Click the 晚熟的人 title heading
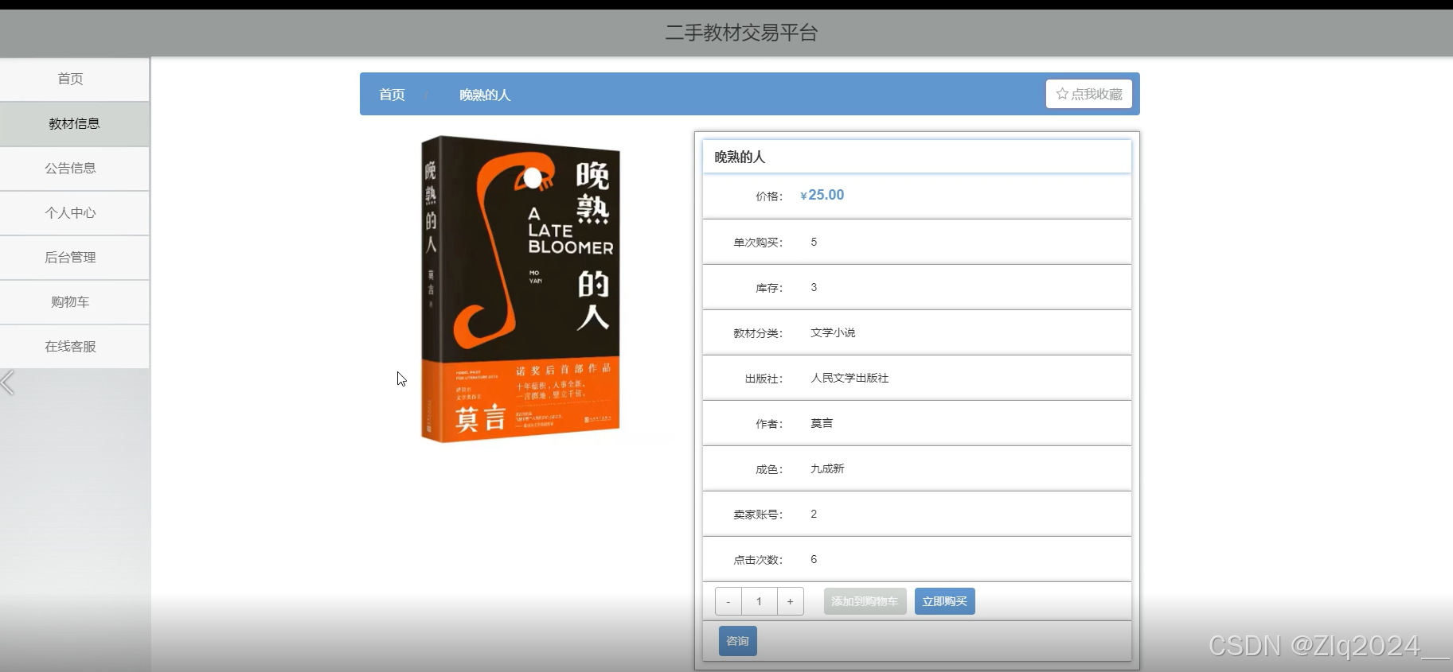This screenshot has width=1453, height=672. tap(740, 157)
